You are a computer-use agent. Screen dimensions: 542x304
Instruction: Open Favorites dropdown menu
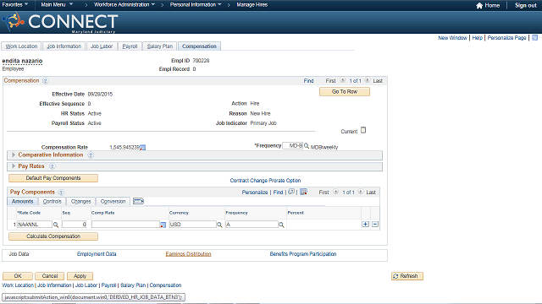tap(15, 5)
